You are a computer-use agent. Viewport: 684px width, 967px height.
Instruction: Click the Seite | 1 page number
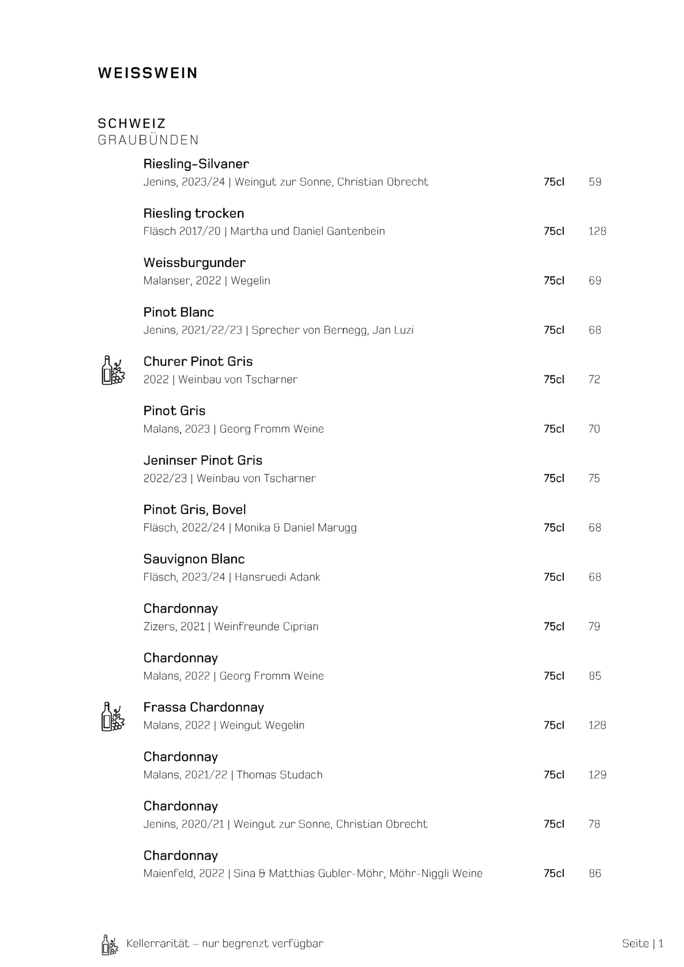tap(643, 943)
